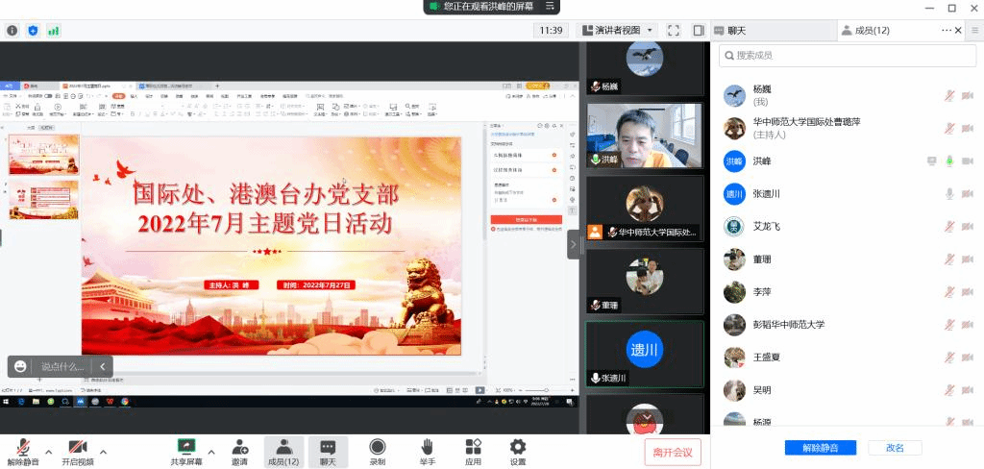Toggle microphone with 解除静音 in bottom toolbar

click(23, 452)
